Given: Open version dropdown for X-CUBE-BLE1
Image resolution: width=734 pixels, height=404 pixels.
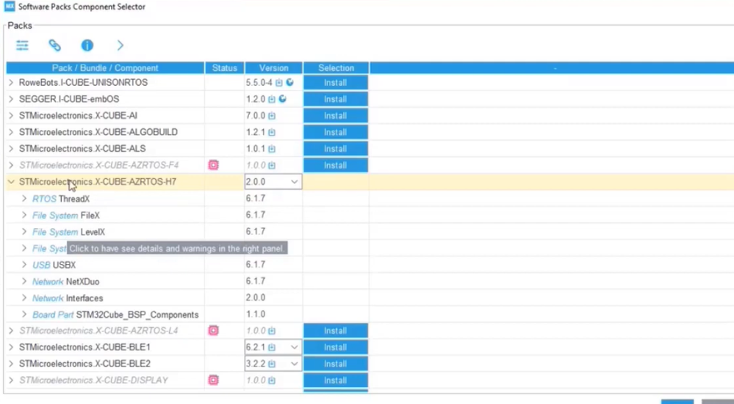Looking at the screenshot, I should pos(294,348).
